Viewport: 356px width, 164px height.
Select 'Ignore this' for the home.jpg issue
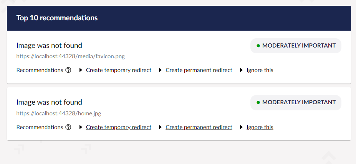pos(260,127)
